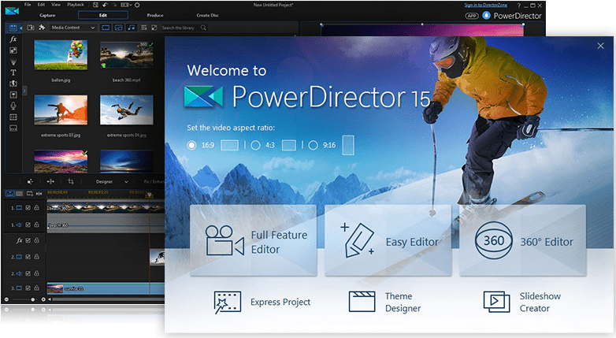
Task: Open the Playback menu
Action: pyautogui.click(x=76, y=5)
